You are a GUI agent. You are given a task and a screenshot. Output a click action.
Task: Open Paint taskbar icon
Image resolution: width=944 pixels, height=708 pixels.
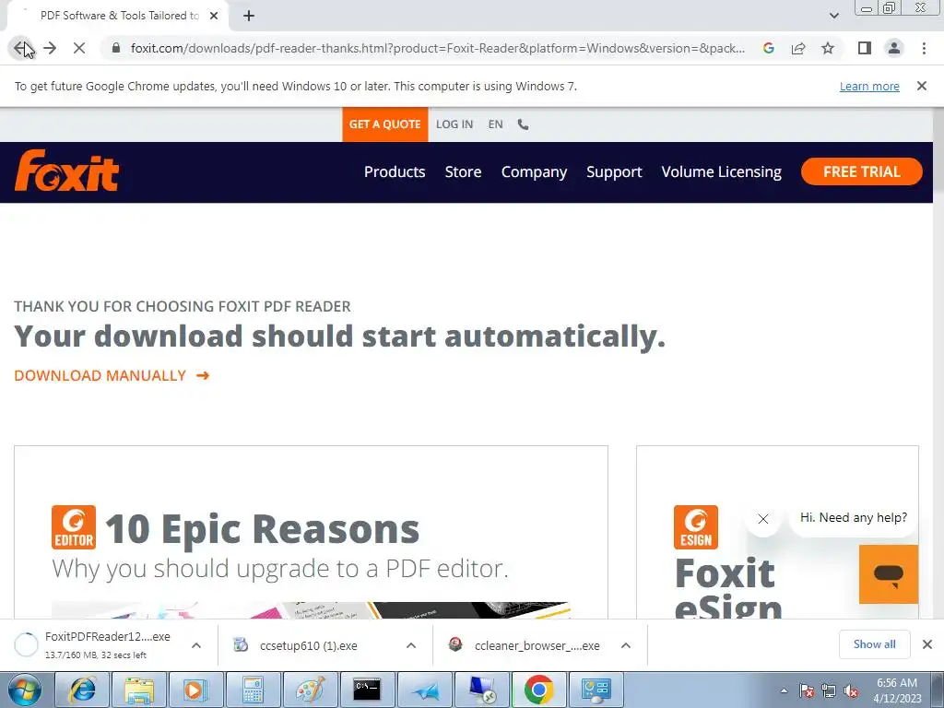coord(310,690)
